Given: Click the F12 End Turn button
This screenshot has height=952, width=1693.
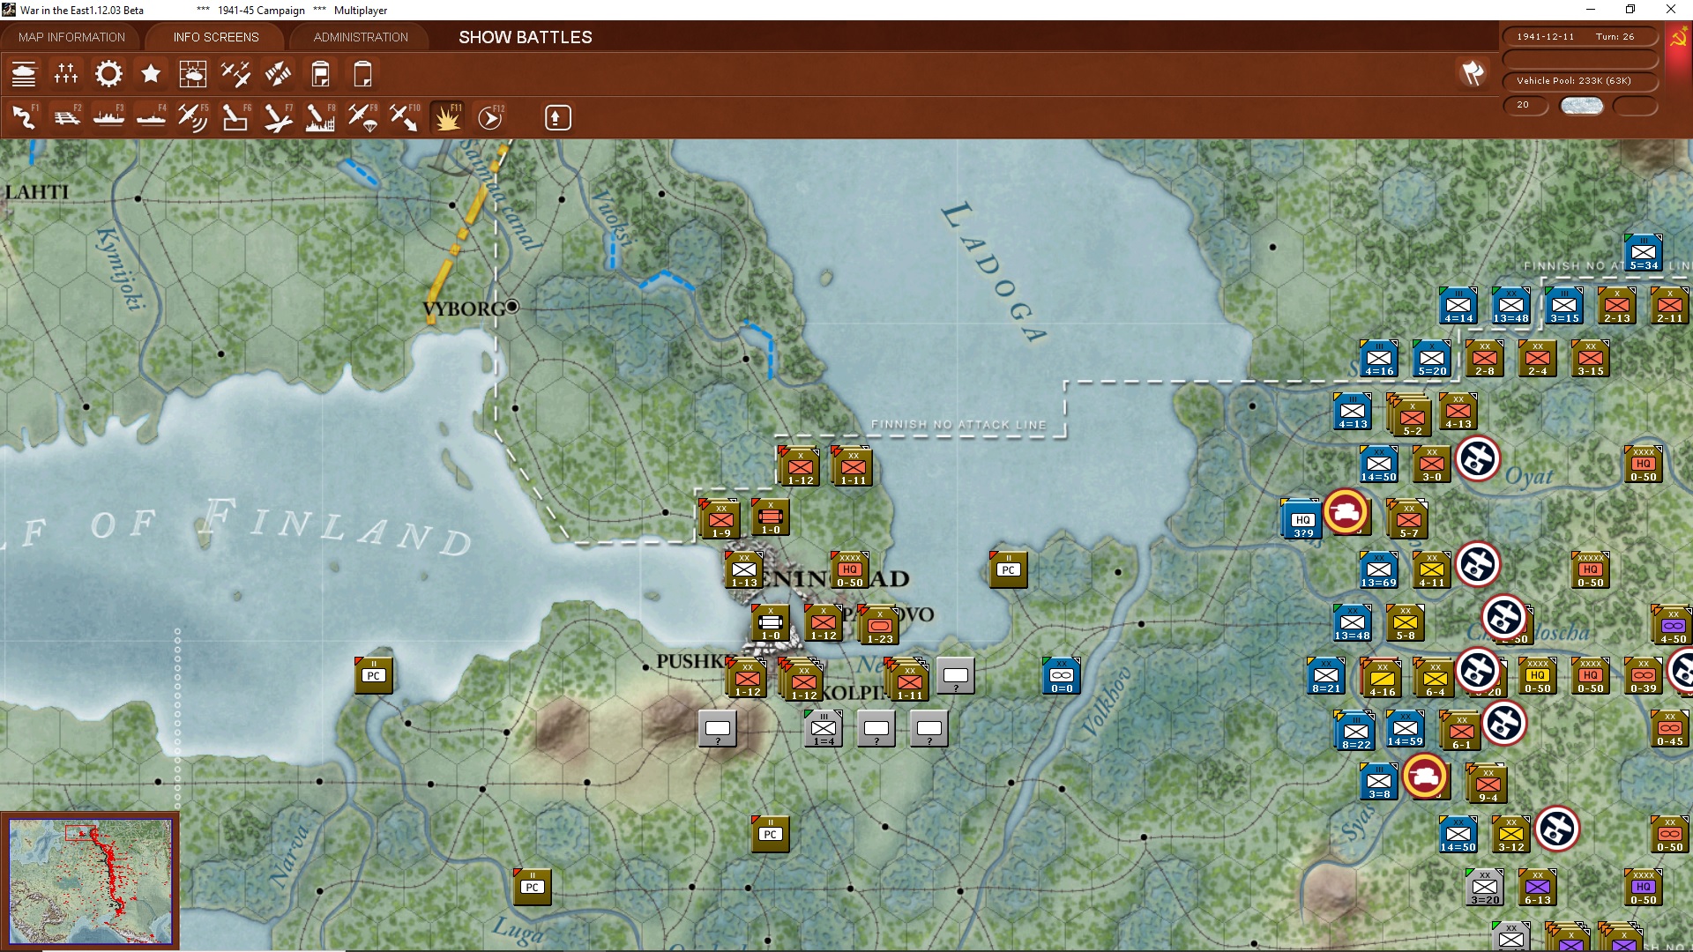Looking at the screenshot, I should click(x=489, y=117).
